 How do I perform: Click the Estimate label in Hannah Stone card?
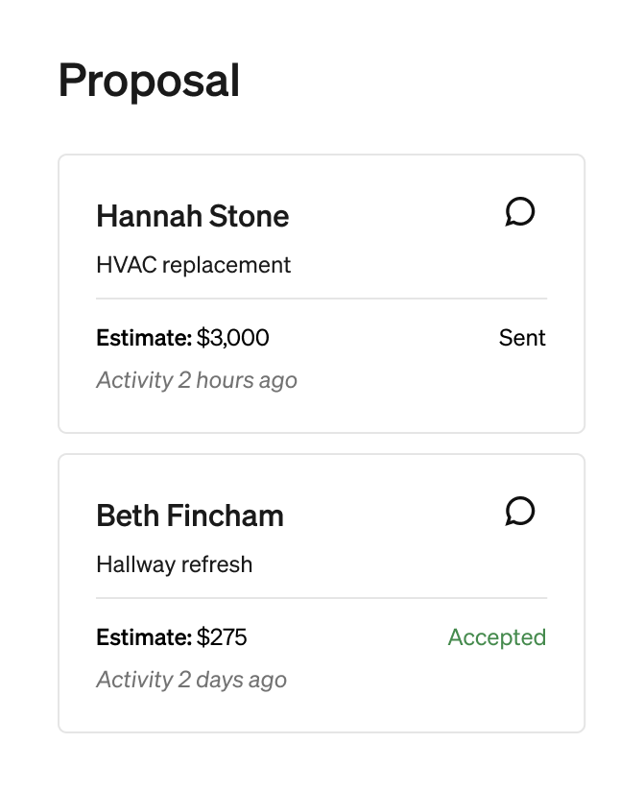(x=144, y=338)
